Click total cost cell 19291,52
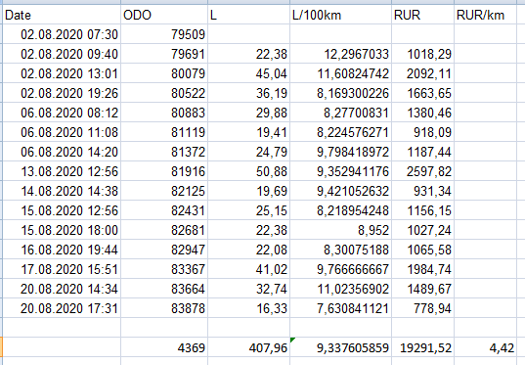The width and height of the screenshot is (525, 365). coord(422,347)
